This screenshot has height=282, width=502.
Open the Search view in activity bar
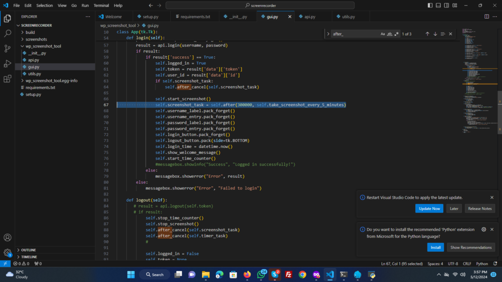tap(7, 33)
